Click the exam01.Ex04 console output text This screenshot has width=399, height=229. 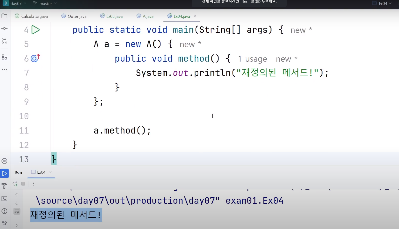[x=254, y=201]
